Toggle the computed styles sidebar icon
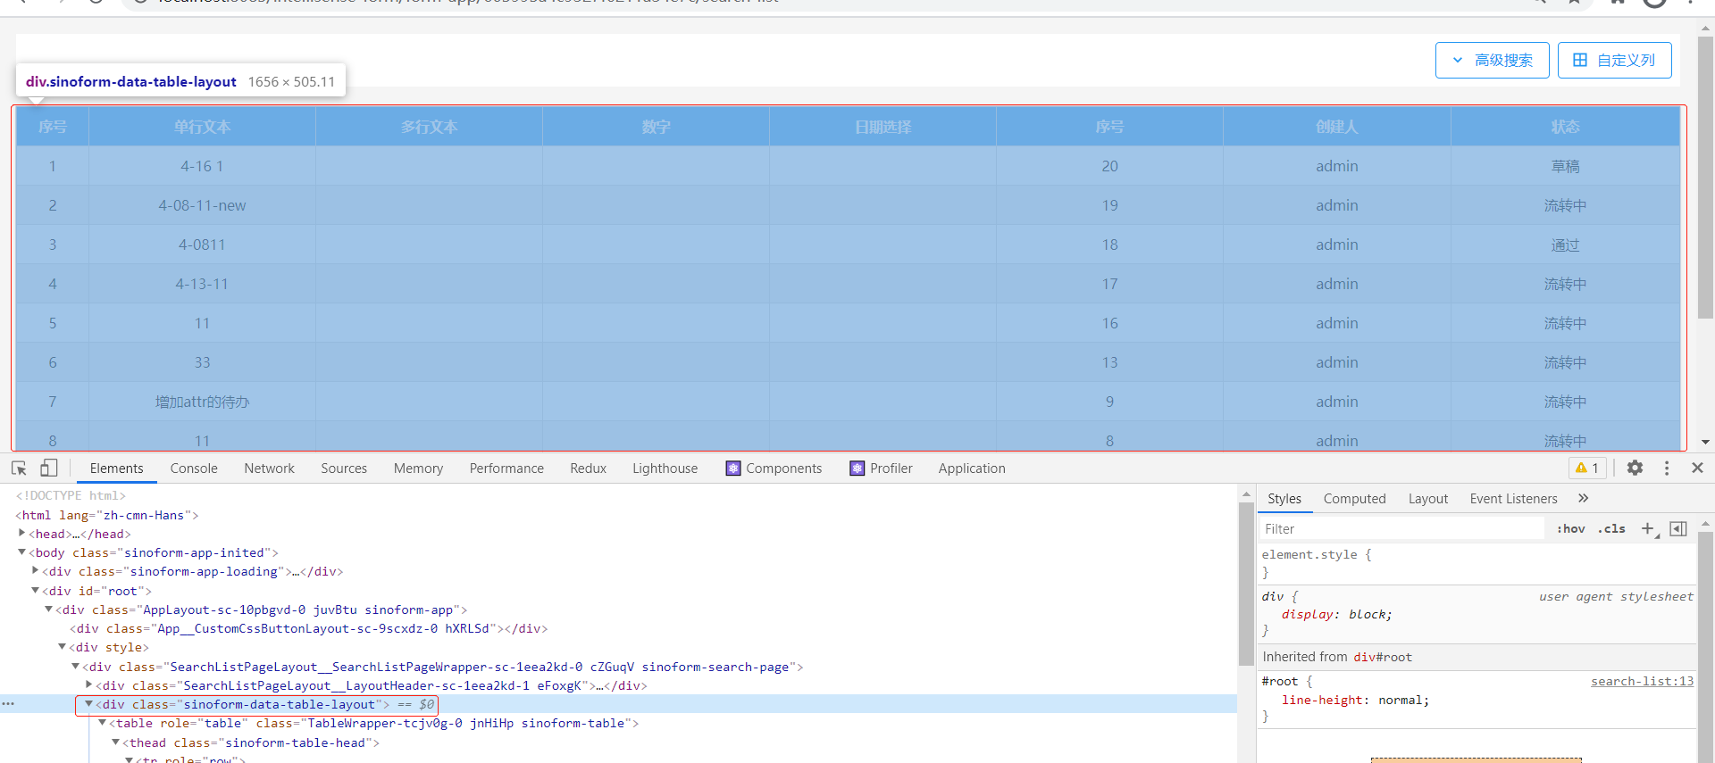The image size is (1715, 763). click(1678, 529)
